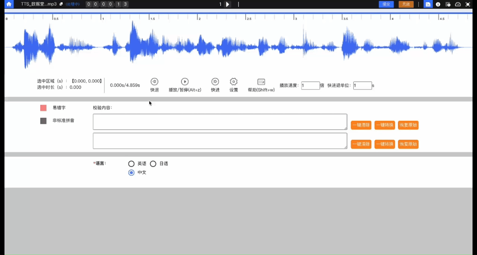Open settings (设置) gear icon
The width and height of the screenshot is (477, 255).
click(234, 82)
